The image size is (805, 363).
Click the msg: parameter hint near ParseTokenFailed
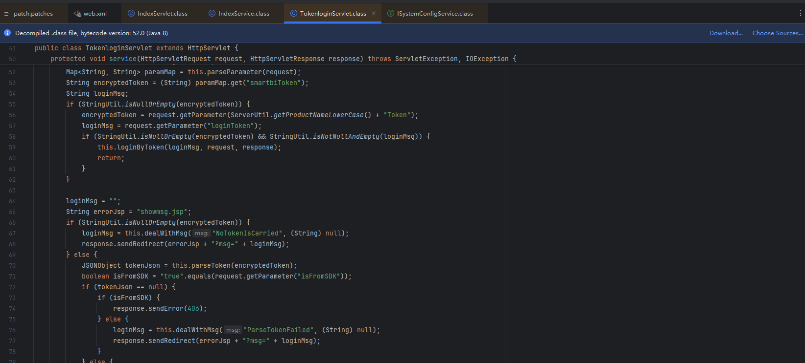click(233, 330)
